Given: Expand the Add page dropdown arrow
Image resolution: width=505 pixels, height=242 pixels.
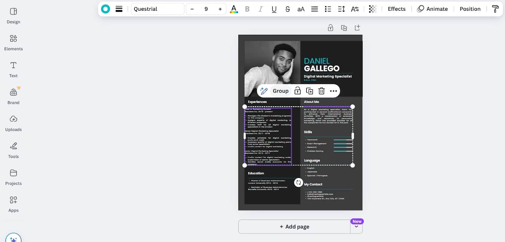Looking at the screenshot, I should point(356,227).
